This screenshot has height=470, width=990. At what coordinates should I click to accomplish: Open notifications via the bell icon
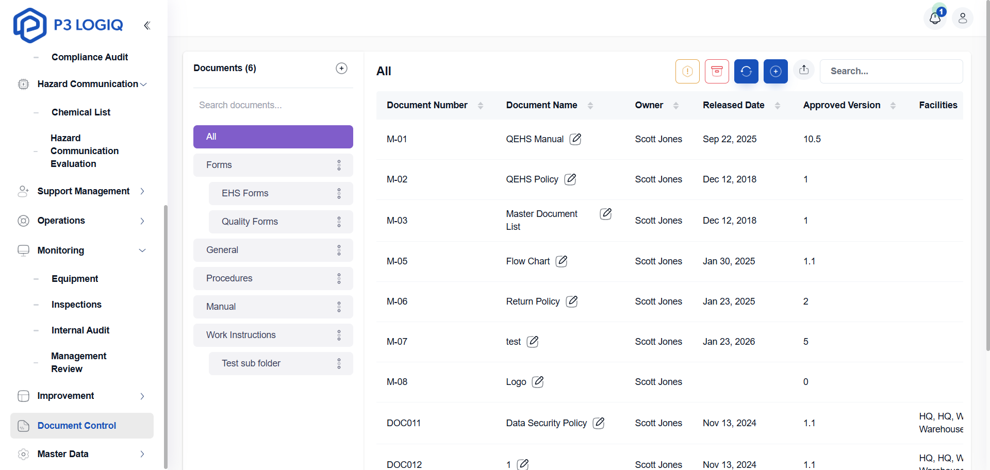tap(935, 19)
